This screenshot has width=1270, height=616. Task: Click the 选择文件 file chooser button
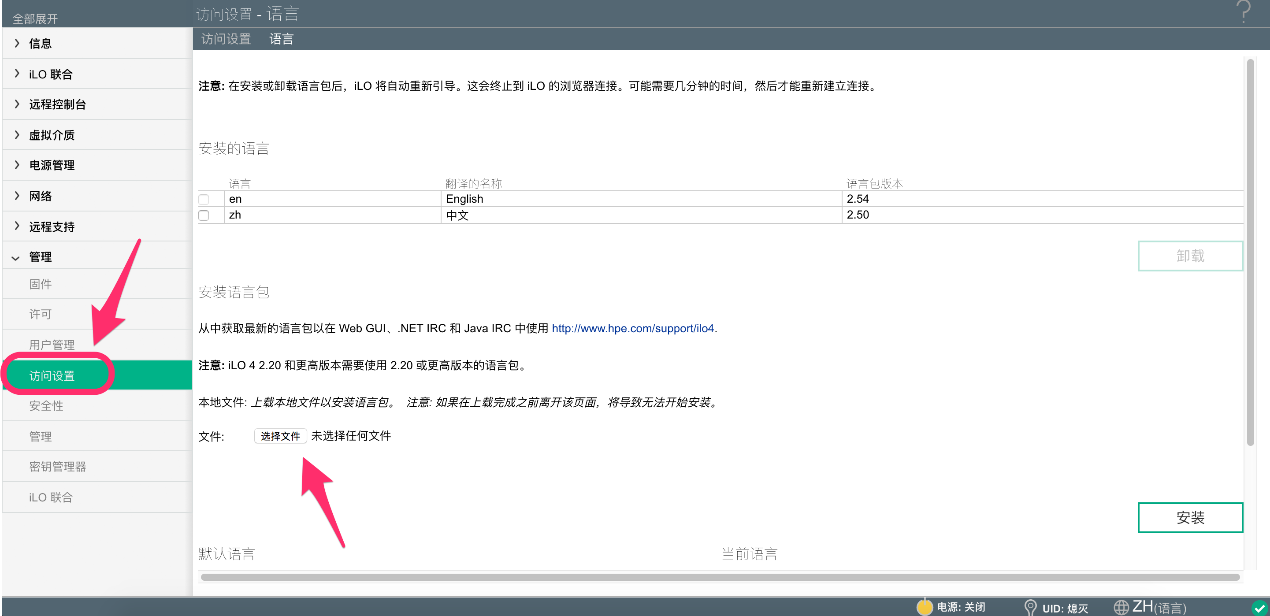(x=280, y=436)
